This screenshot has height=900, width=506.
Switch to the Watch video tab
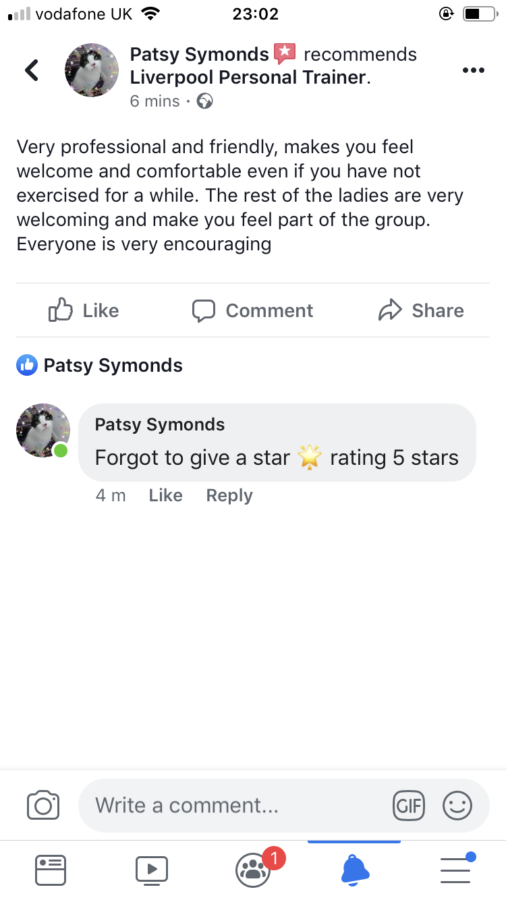152,870
